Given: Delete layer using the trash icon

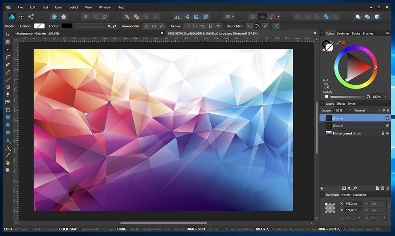Looking at the screenshot, I should [x=388, y=188].
